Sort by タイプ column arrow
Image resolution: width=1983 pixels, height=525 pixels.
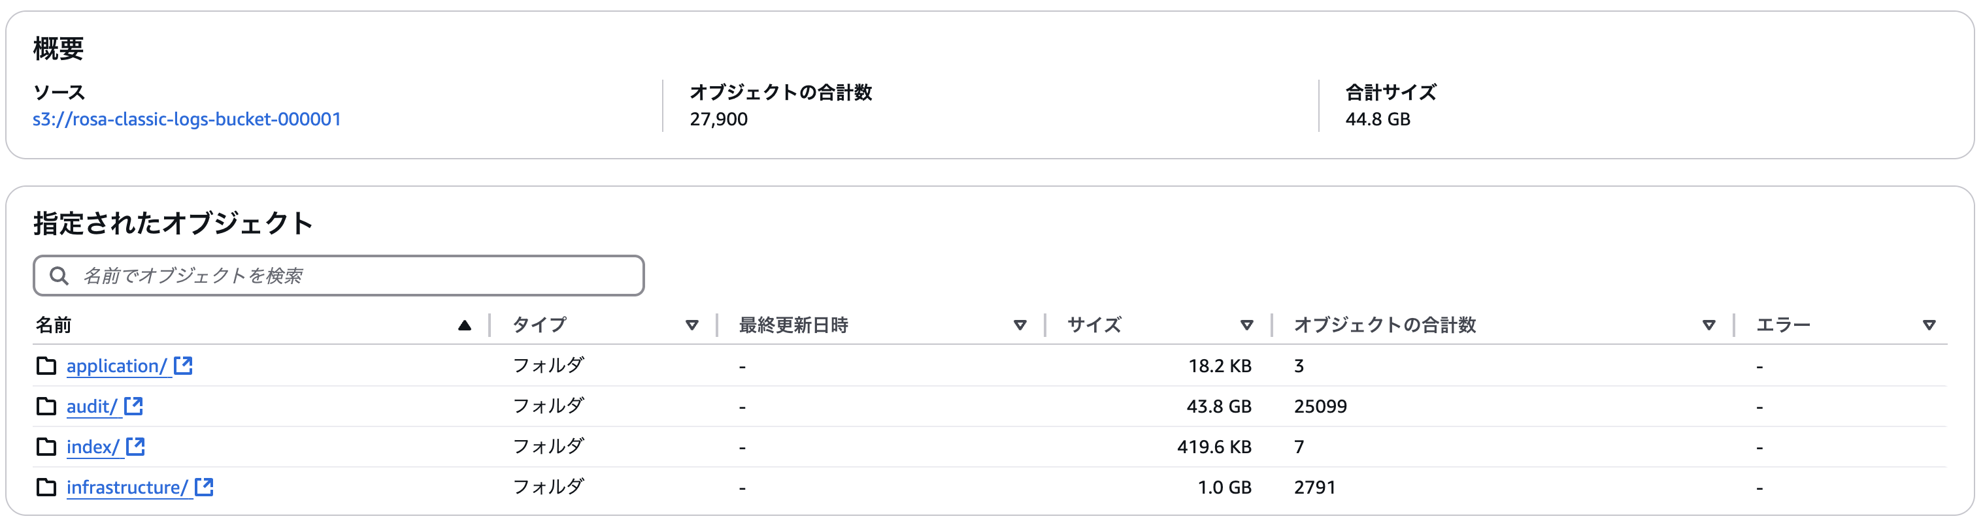(x=692, y=325)
